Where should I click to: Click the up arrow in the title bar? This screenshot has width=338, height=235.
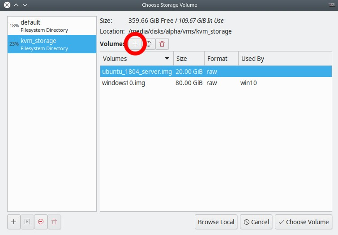(x=16, y=5)
